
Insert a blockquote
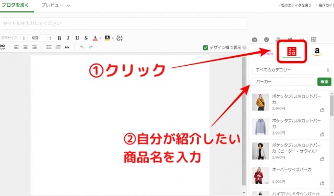click(67, 47)
